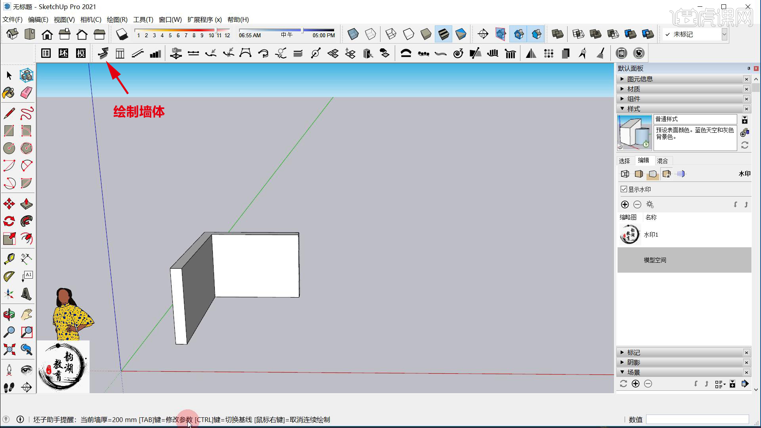The width and height of the screenshot is (761, 428).
Task: Switch to Front view house icon
Action: (x=47, y=34)
